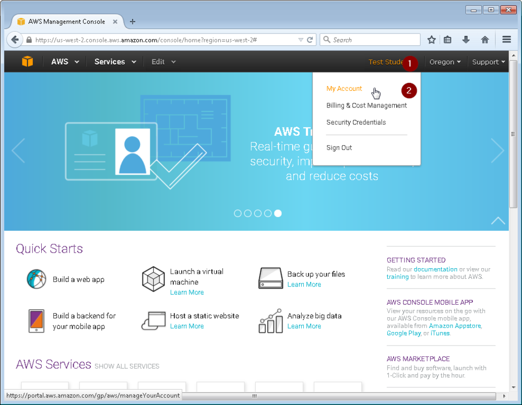Show previous banner slide arrow
Screen dimensions: 522x405
18,151
